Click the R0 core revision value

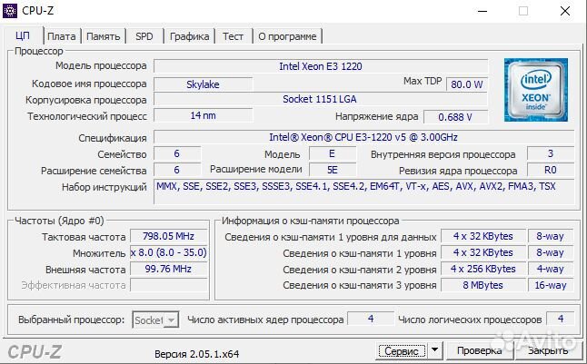(x=551, y=170)
